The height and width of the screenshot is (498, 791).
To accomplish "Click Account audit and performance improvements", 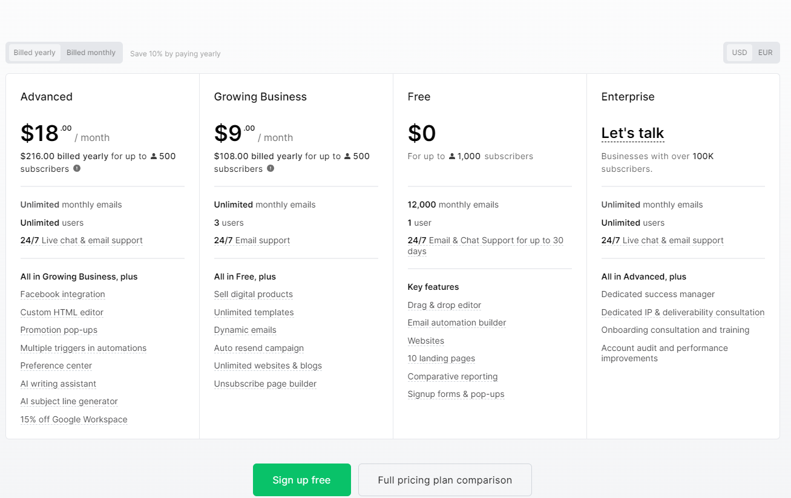I will pyautogui.click(x=665, y=353).
